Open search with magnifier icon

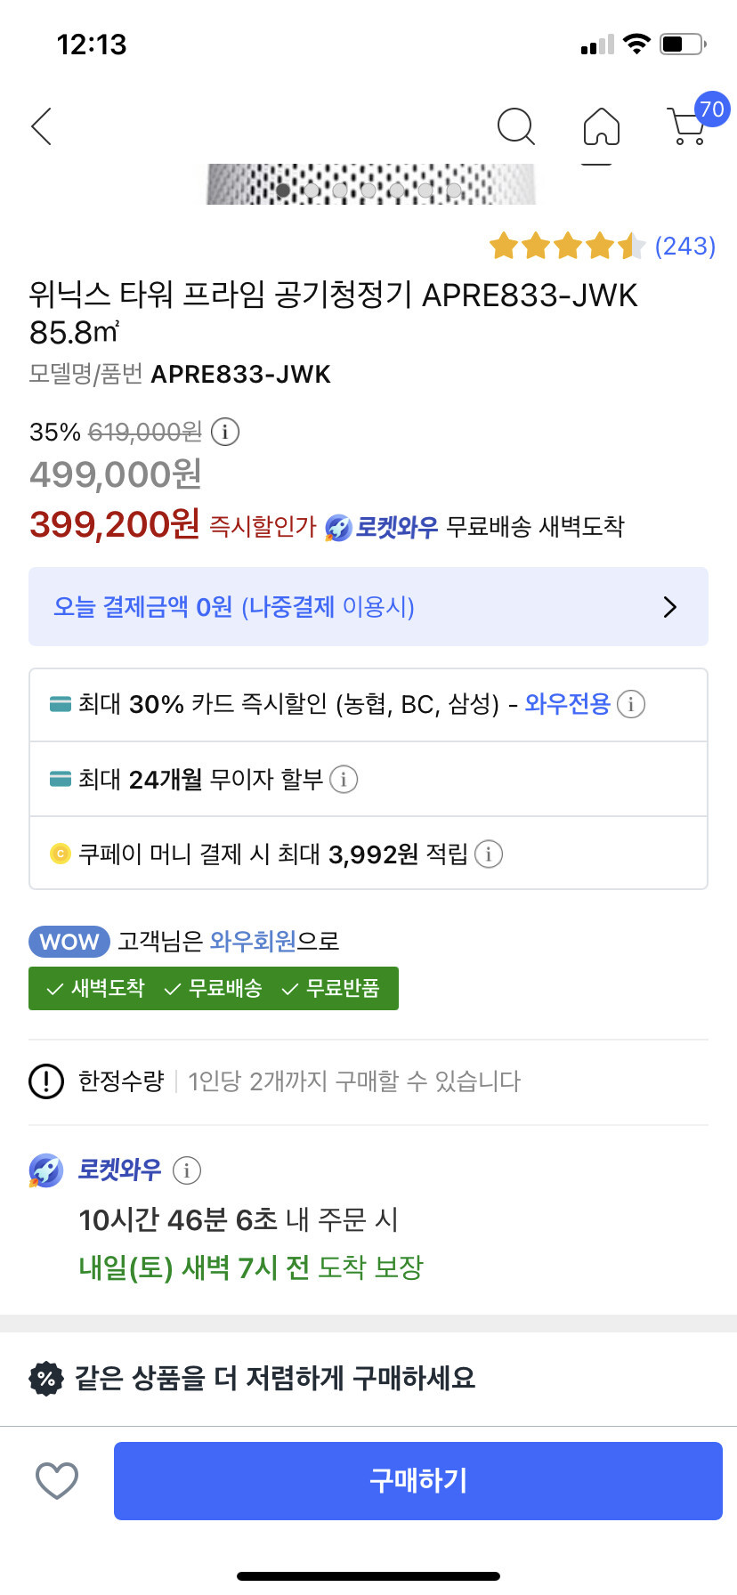516,126
